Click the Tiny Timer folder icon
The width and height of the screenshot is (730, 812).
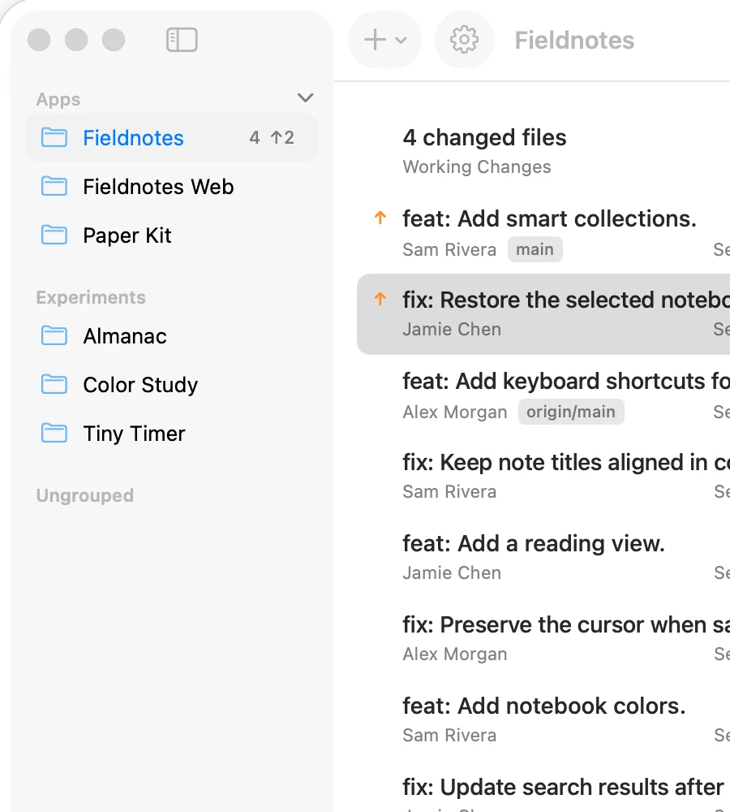pyautogui.click(x=54, y=434)
